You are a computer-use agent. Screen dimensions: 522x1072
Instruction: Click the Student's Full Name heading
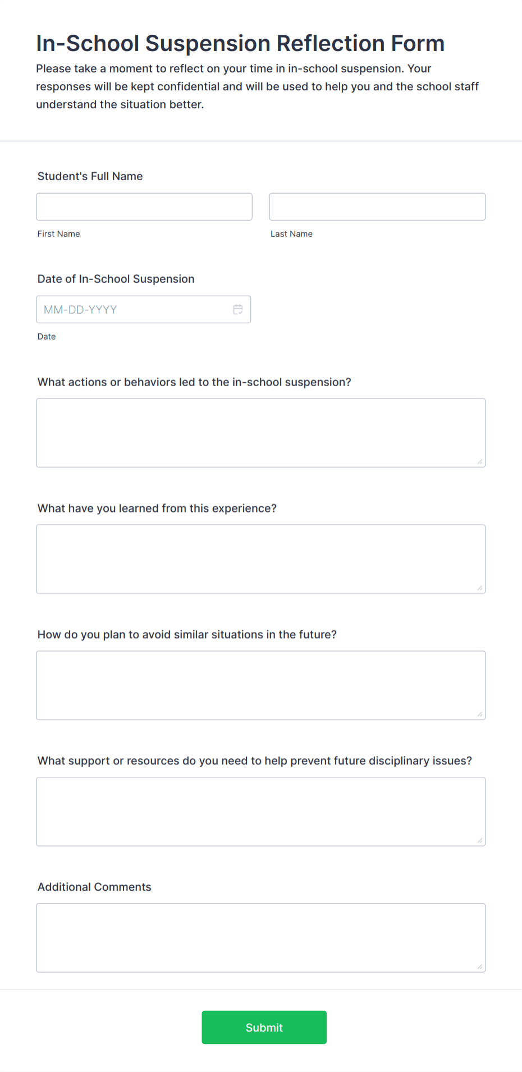click(90, 176)
